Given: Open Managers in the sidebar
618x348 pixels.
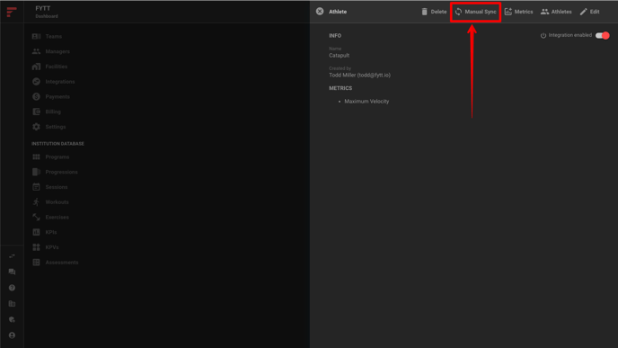Looking at the screenshot, I should click(x=51, y=51).
